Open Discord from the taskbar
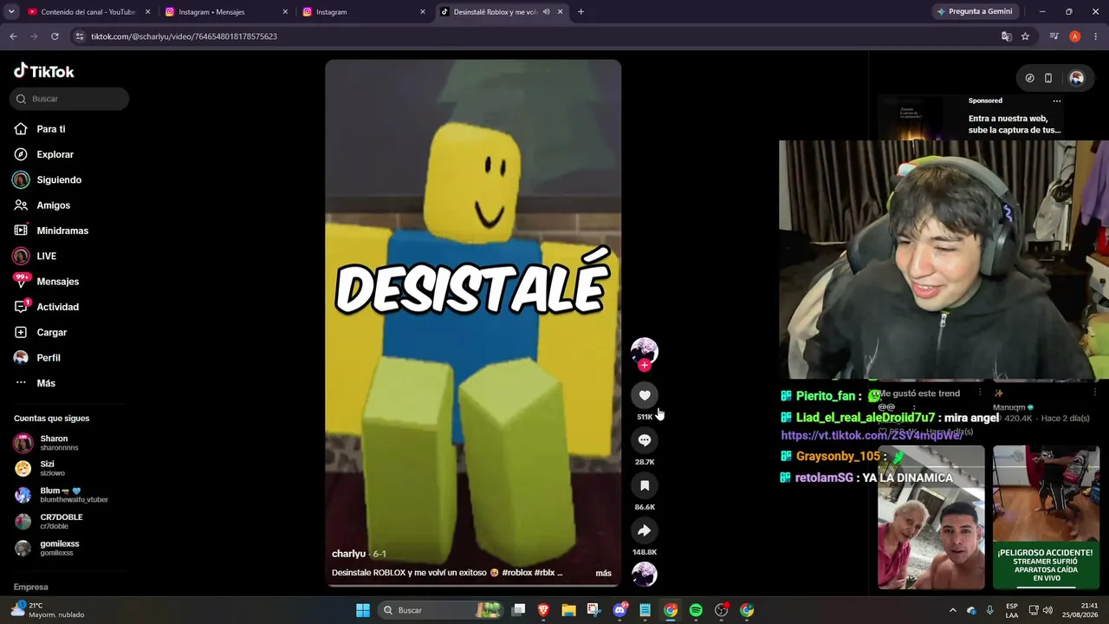Screen dimensions: 1109x624 [x=619, y=610]
